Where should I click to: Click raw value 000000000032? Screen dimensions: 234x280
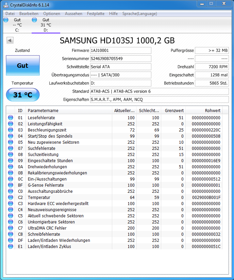(x=206, y=234)
